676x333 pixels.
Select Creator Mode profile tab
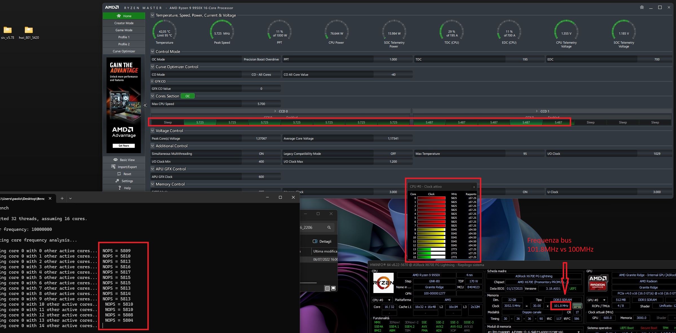click(x=124, y=23)
